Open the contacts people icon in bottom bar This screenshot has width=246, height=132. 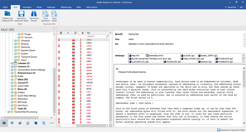(x=20, y=123)
